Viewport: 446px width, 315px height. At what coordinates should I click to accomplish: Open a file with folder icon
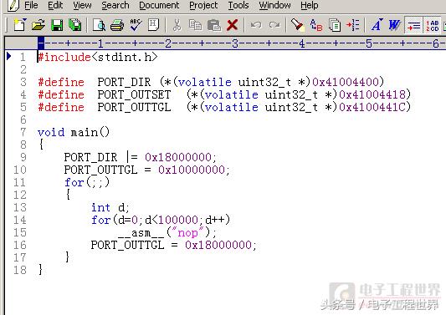click(38, 25)
